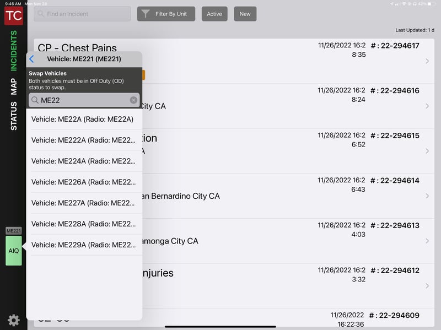Expand incident 22-294613 details chevron
Screen dimensions: 441x330
tap(427, 241)
